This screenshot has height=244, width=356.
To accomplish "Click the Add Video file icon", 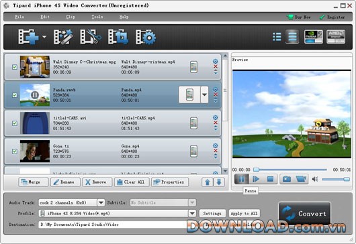I will pos(28,36).
